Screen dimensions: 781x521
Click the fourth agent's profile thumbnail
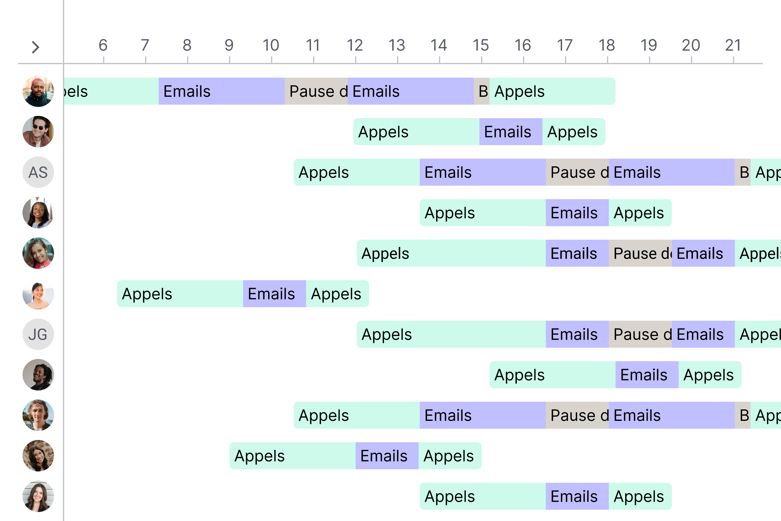click(x=37, y=212)
